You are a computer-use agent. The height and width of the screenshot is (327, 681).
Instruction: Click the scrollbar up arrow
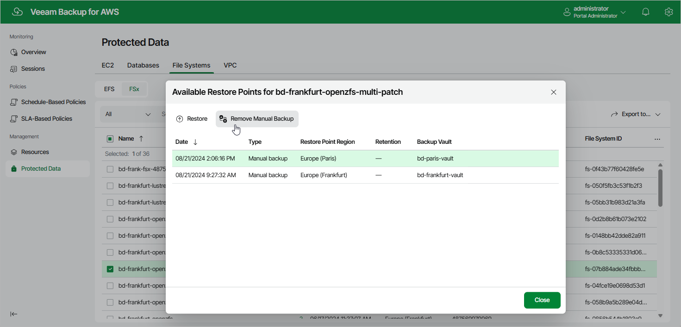pyautogui.click(x=661, y=165)
